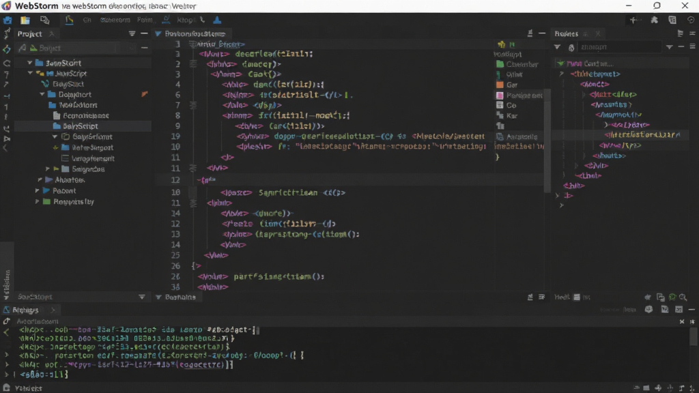Expand the purple-icon folder in Project tree

pyautogui.click(x=40, y=180)
